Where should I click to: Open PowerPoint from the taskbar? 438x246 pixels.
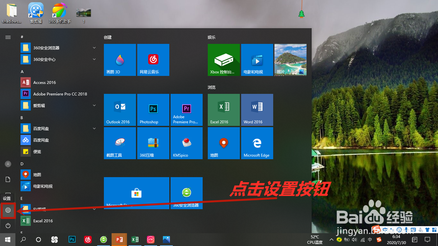pyautogui.click(x=119, y=239)
